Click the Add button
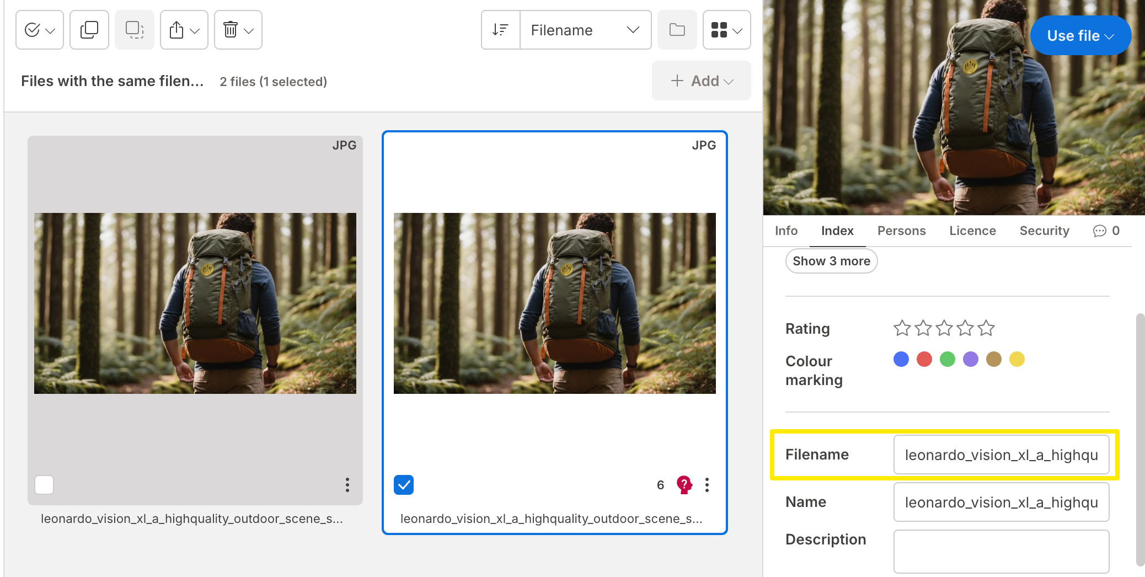The image size is (1145, 577). (701, 81)
